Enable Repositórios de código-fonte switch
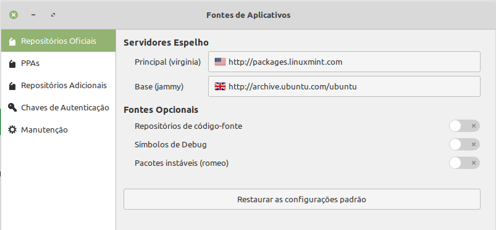Screen dimensions: 496x230 [x=464, y=126]
